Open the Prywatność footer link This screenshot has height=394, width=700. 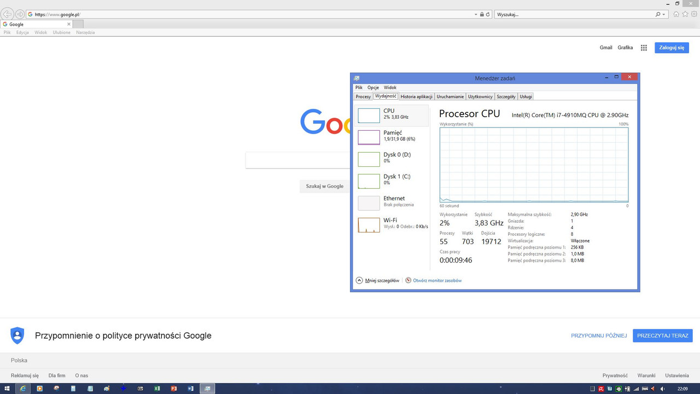[615, 375]
